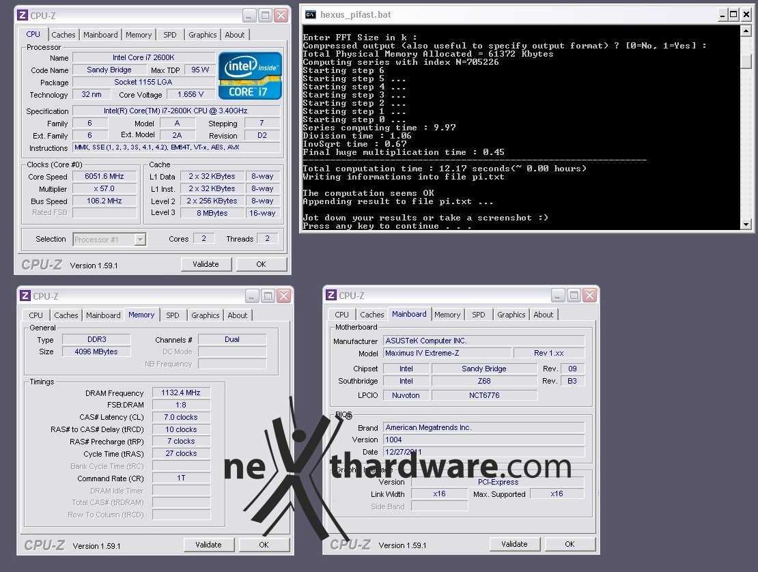The width and height of the screenshot is (758, 572).
Task: Click the BIOS Version value '1004'
Action: pos(484,440)
